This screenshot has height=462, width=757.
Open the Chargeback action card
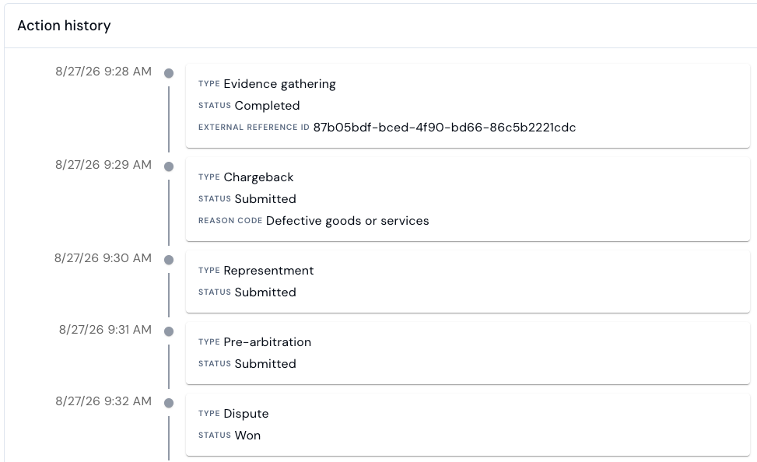coord(468,199)
